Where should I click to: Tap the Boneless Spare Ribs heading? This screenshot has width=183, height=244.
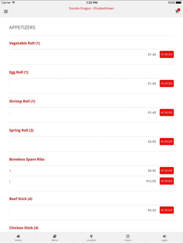(x=27, y=159)
